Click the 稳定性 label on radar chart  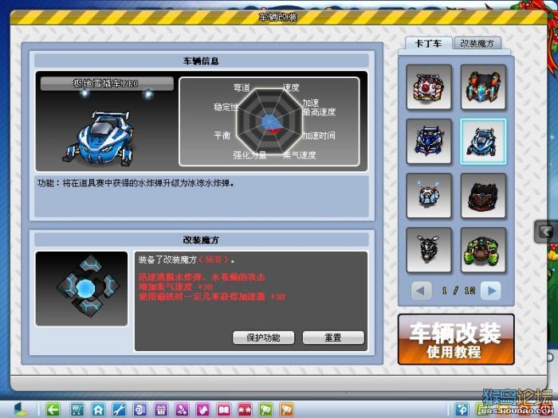226,107
